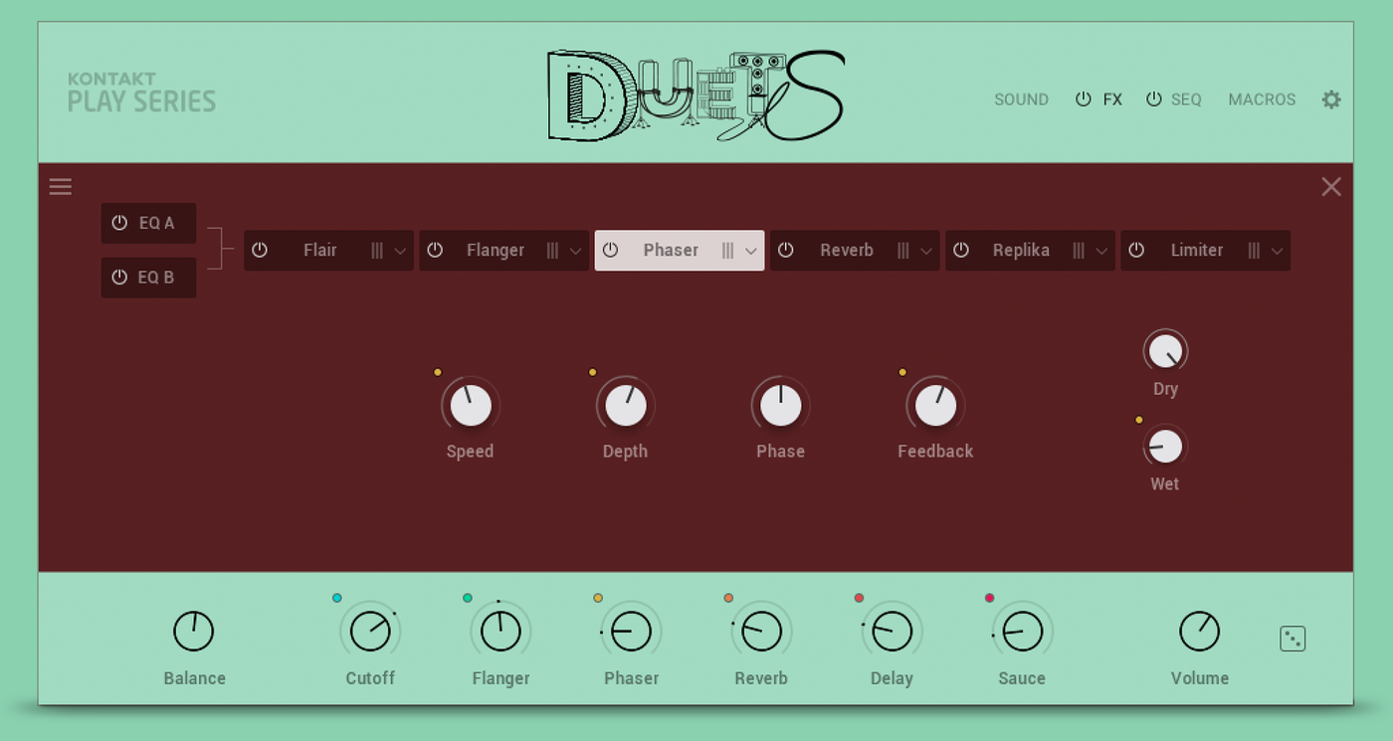Click the Reverb slot handle bars icon
1393x741 pixels.
click(x=902, y=251)
